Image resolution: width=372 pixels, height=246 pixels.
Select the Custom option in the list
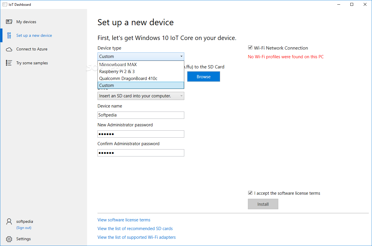(141, 85)
